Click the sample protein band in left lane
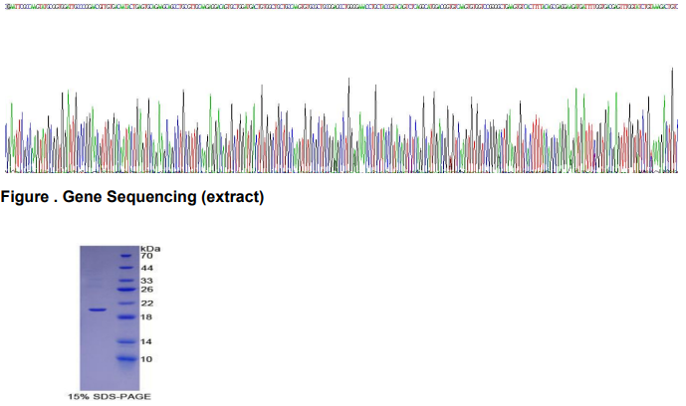 click(x=97, y=309)
